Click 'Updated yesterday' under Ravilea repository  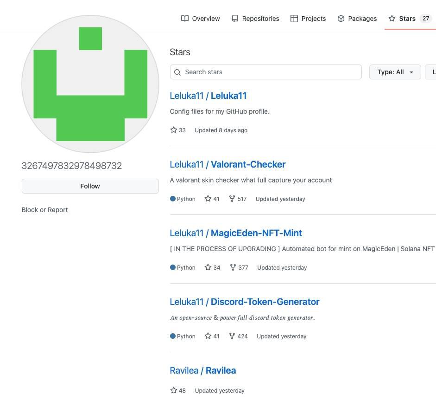tap(220, 391)
